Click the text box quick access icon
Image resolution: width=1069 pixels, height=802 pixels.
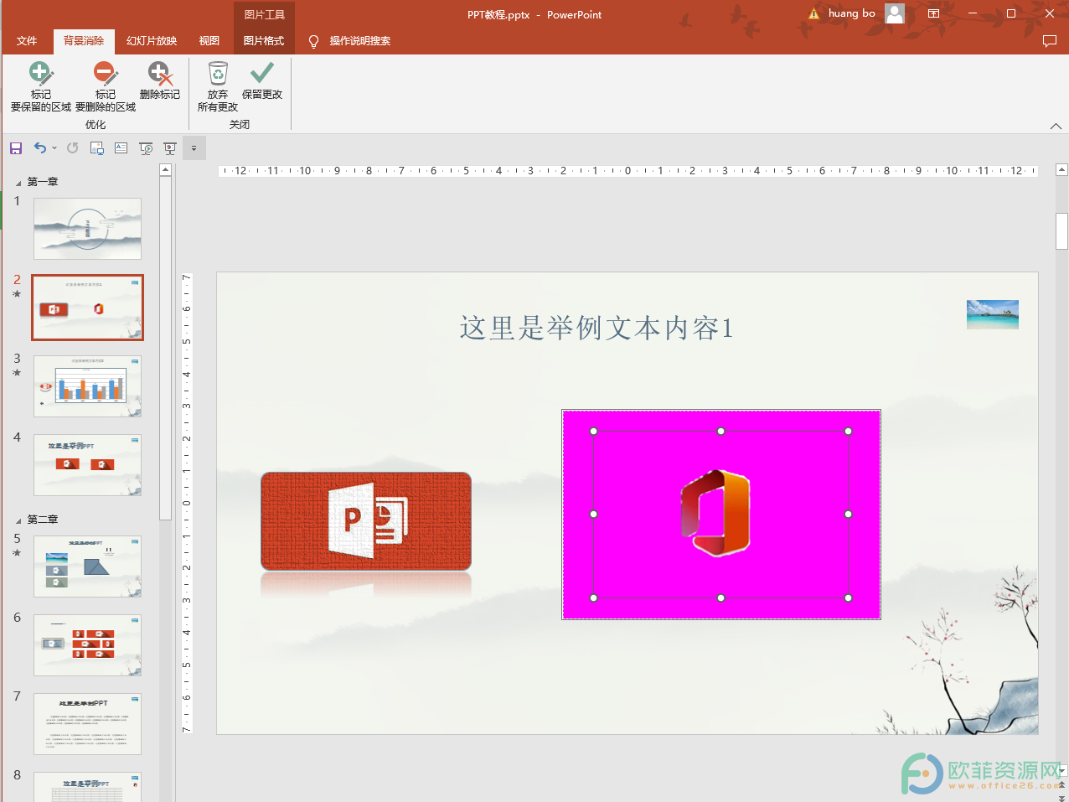[121, 148]
